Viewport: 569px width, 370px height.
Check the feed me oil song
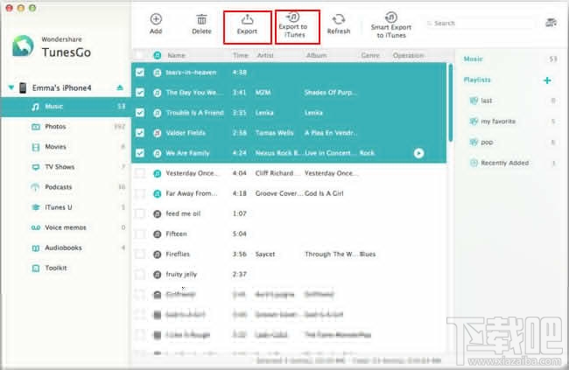(140, 213)
